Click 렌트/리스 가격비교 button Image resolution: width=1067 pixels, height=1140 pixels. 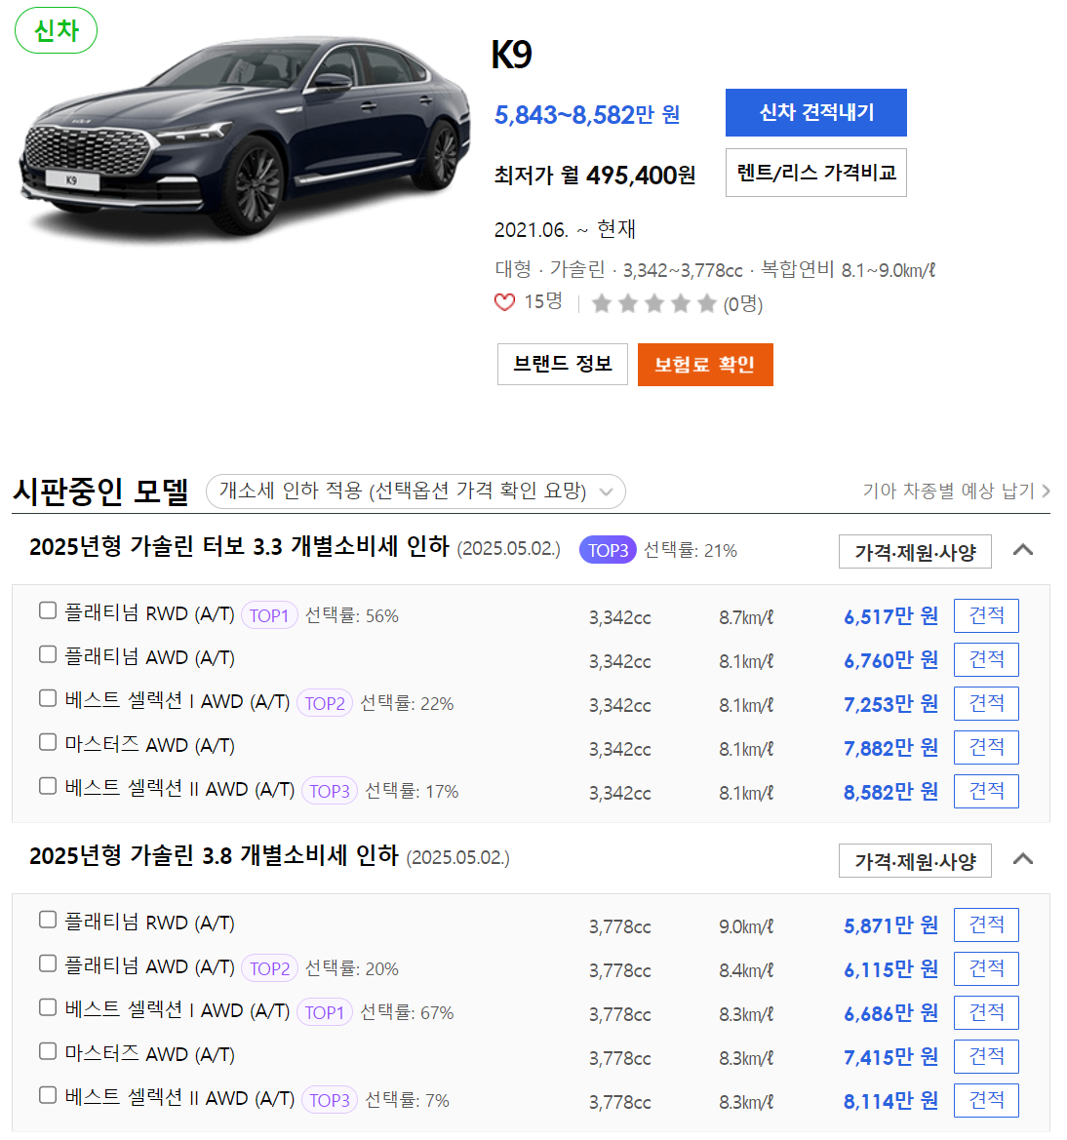pyautogui.click(x=816, y=173)
